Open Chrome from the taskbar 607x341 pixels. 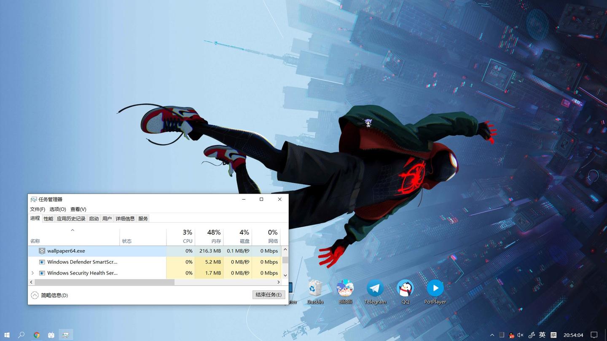[37, 335]
